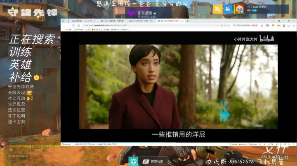Click the red 热搜 hot search label
Image resolution: width=297 pixels, height=166 pixels.
pyautogui.click(x=255, y=25)
